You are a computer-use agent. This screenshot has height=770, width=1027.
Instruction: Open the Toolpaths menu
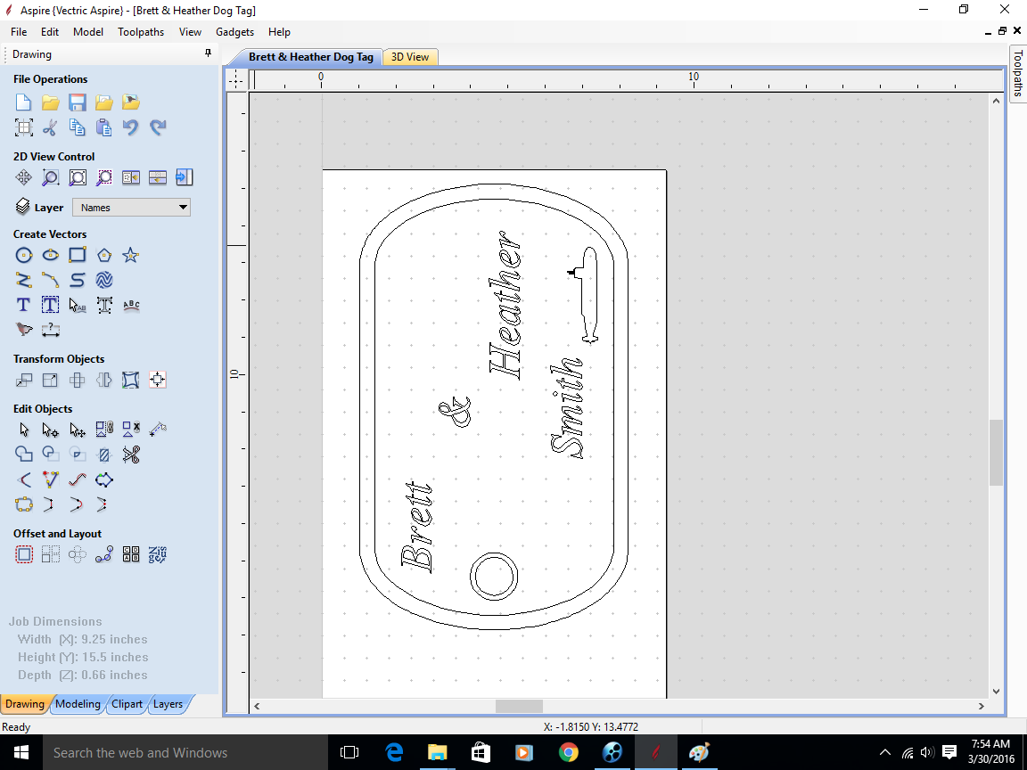pos(141,32)
